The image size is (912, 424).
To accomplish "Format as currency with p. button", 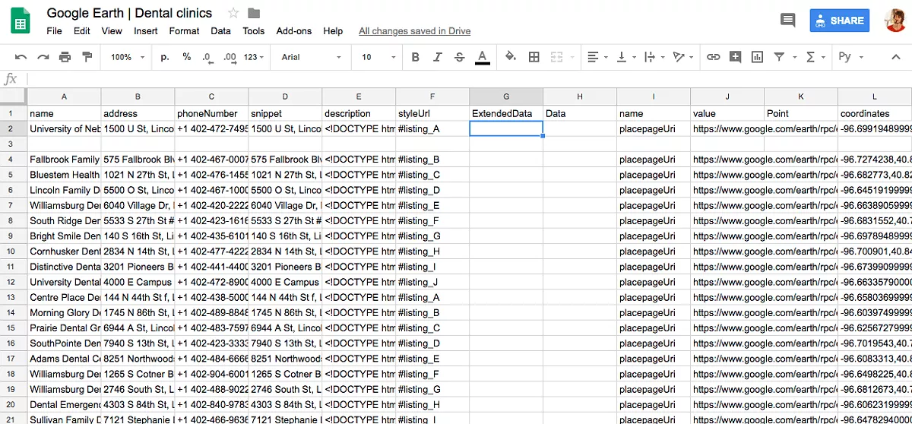I will [165, 57].
